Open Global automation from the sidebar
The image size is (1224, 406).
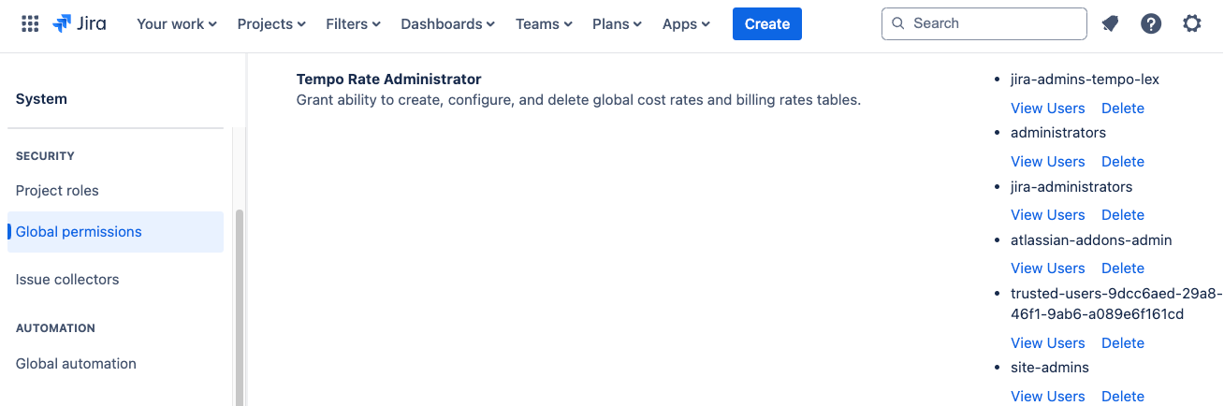tap(76, 364)
